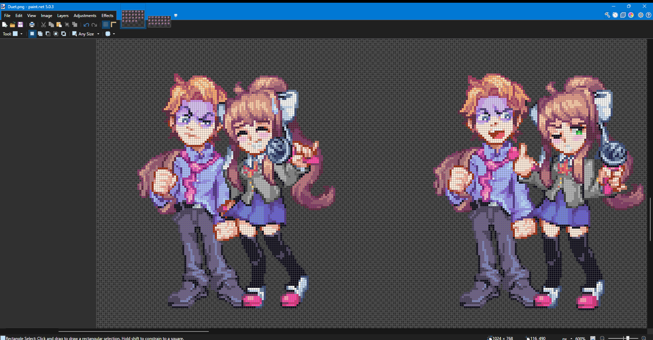Open the Tool selector dropdown
The width and height of the screenshot is (653, 340).
(21, 34)
